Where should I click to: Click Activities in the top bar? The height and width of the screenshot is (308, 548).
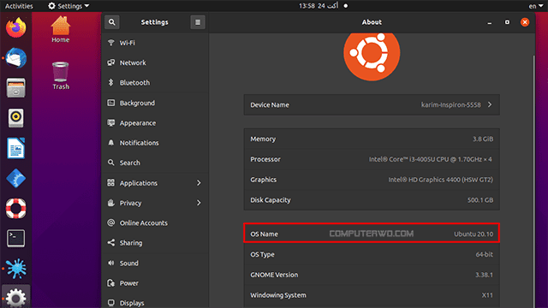[19, 6]
